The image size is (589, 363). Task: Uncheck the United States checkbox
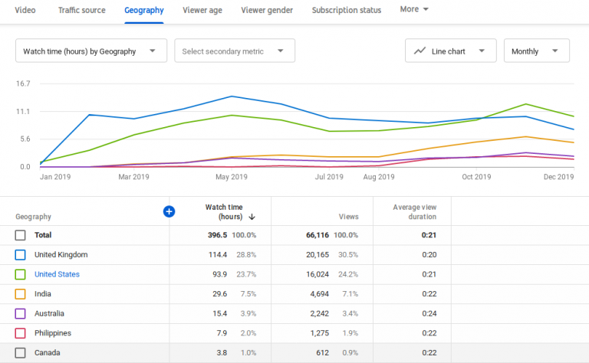[21, 274]
